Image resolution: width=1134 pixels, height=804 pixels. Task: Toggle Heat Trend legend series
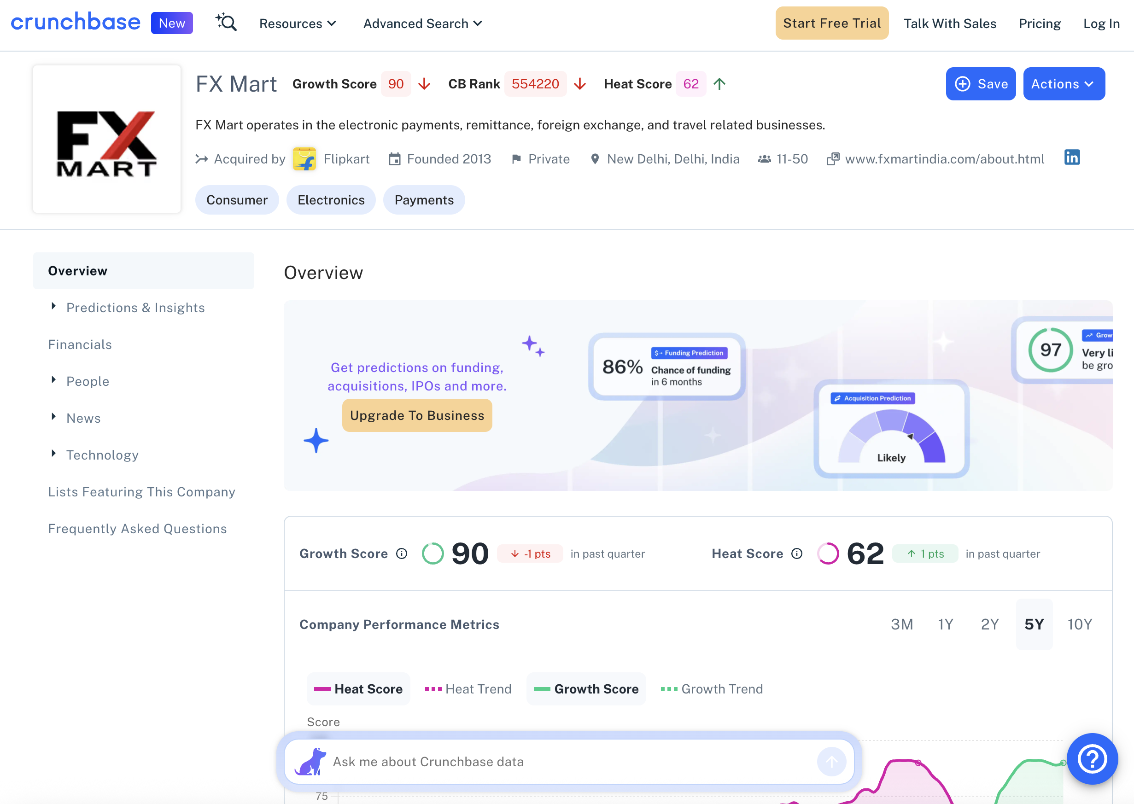[x=468, y=688]
